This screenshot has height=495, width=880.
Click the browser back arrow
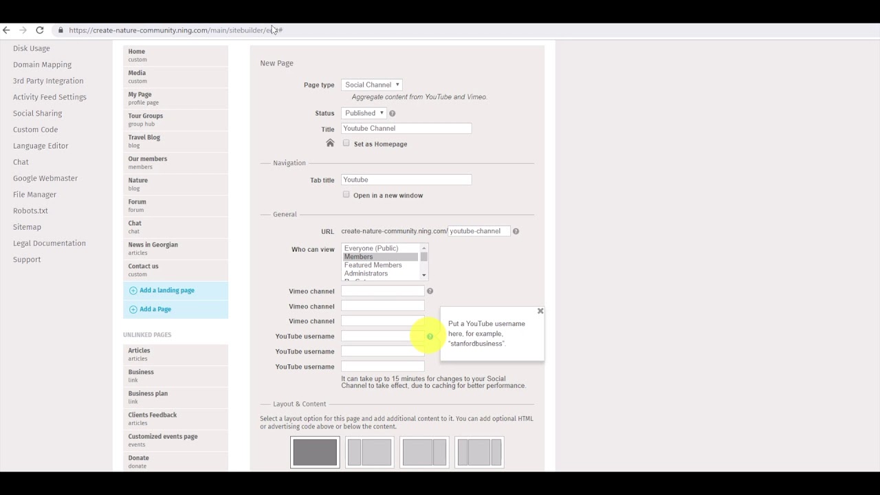[6, 30]
